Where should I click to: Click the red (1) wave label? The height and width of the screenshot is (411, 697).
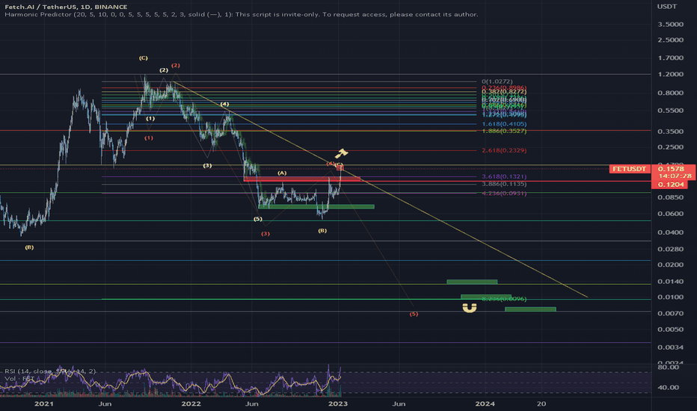[x=149, y=138]
